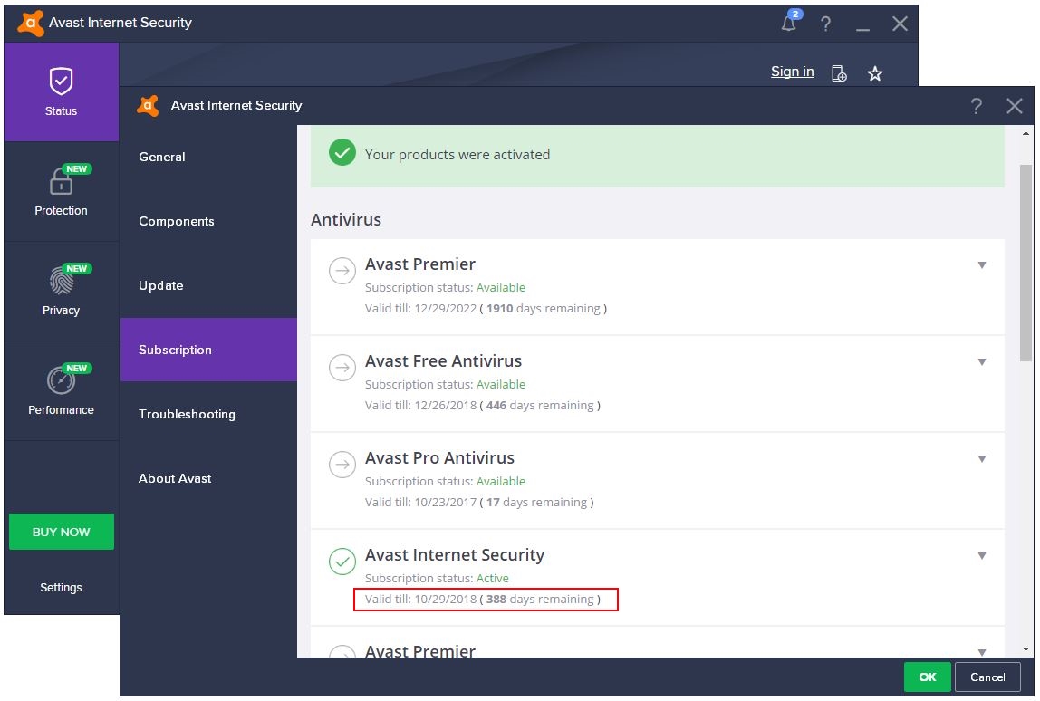The height and width of the screenshot is (701, 1040).
Task: Click the Avast Internet Security active checkmark
Action: (x=342, y=561)
